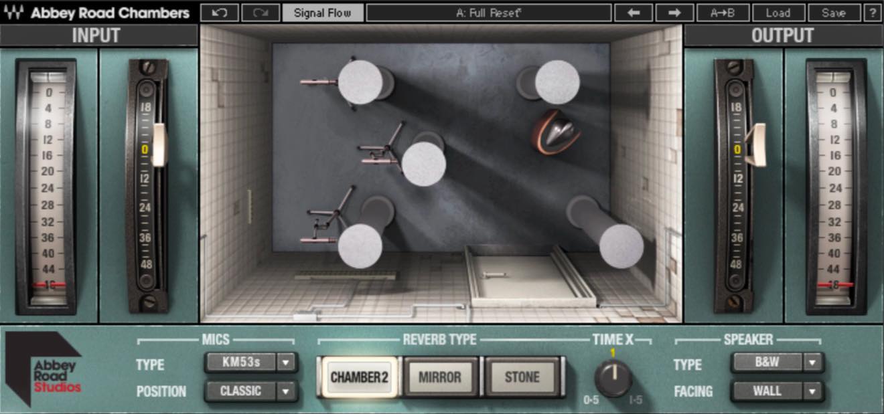Click the arrow beside Wall
This screenshot has width=884, height=414.
tap(813, 391)
